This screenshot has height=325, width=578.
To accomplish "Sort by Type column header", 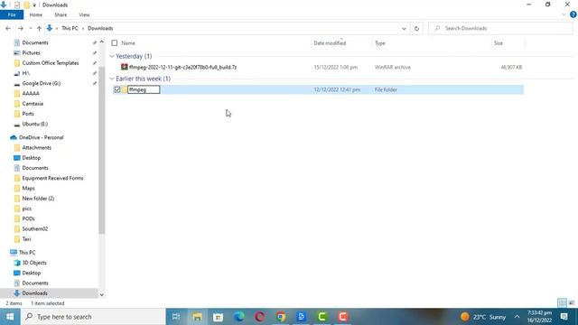I will click(379, 43).
